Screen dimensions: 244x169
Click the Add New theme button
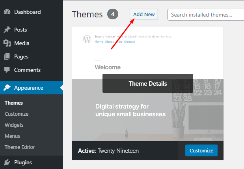(144, 14)
